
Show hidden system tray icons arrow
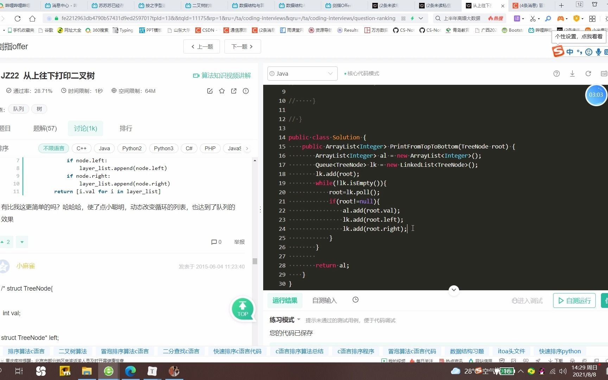[x=521, y=371]
